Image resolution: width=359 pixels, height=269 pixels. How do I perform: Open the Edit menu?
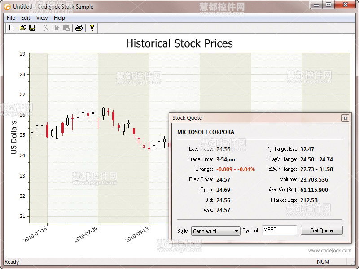coord(26,18)
